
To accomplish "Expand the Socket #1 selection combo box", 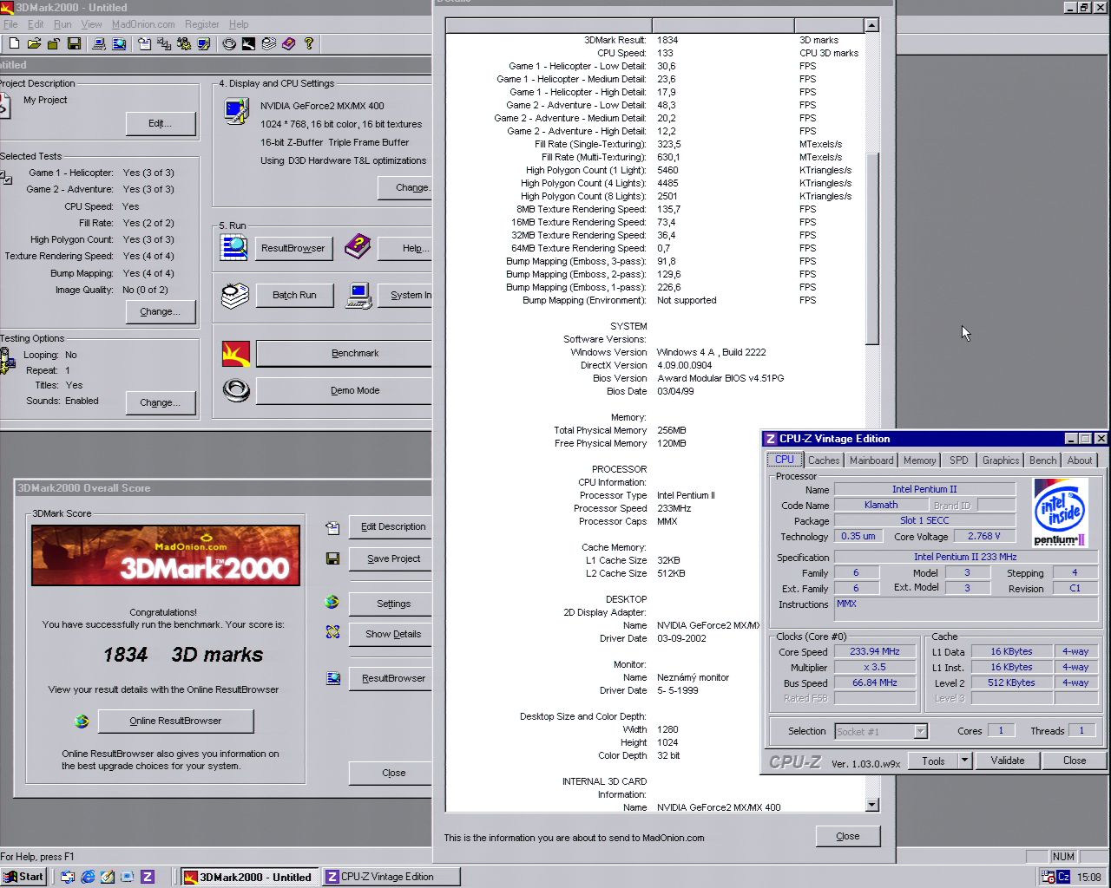I will click(x=920, y=732).
